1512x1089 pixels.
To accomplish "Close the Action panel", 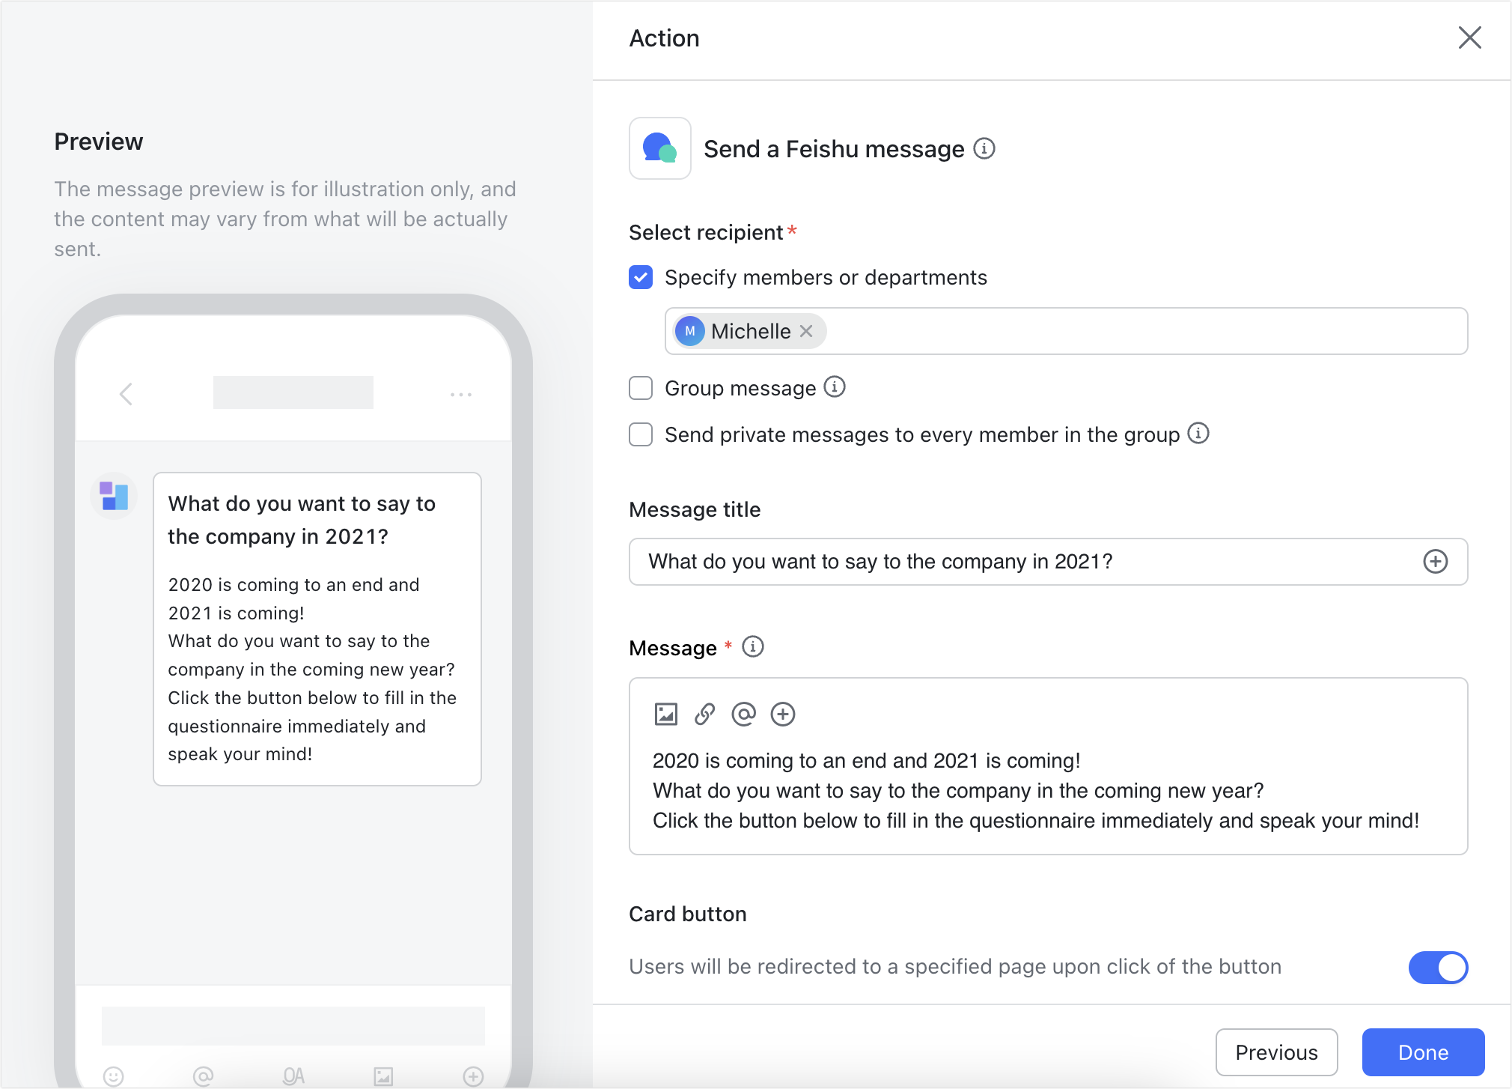I will (x=1469, y=37).
